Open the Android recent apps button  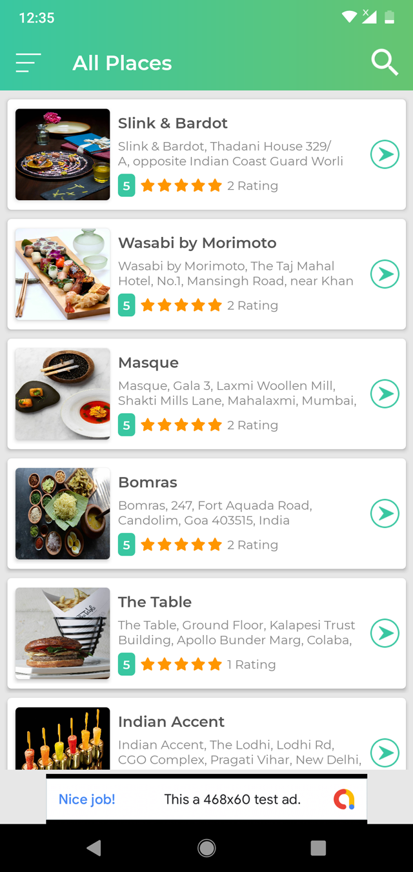[318, 849]
